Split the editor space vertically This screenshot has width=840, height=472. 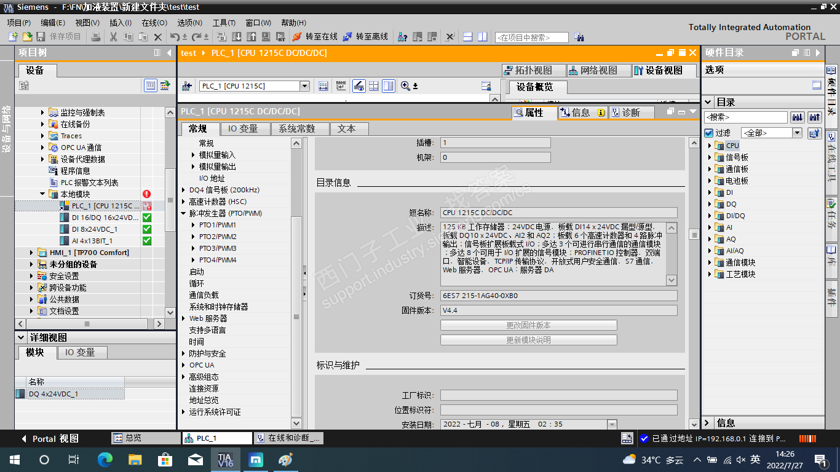click(483, 37)
